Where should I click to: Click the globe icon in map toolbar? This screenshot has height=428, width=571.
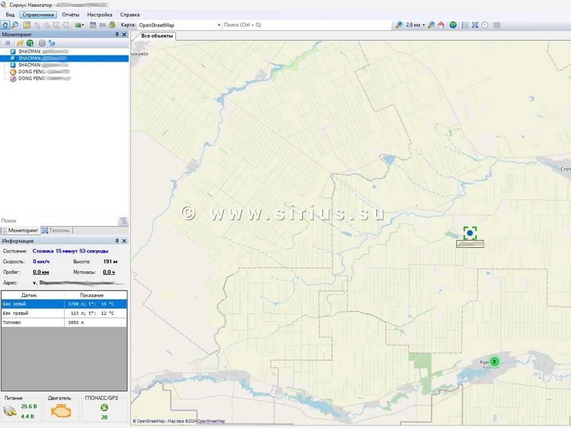[453, 25]
